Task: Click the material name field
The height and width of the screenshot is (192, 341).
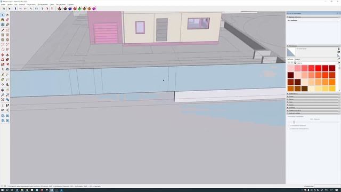Action: coord(316,49)
